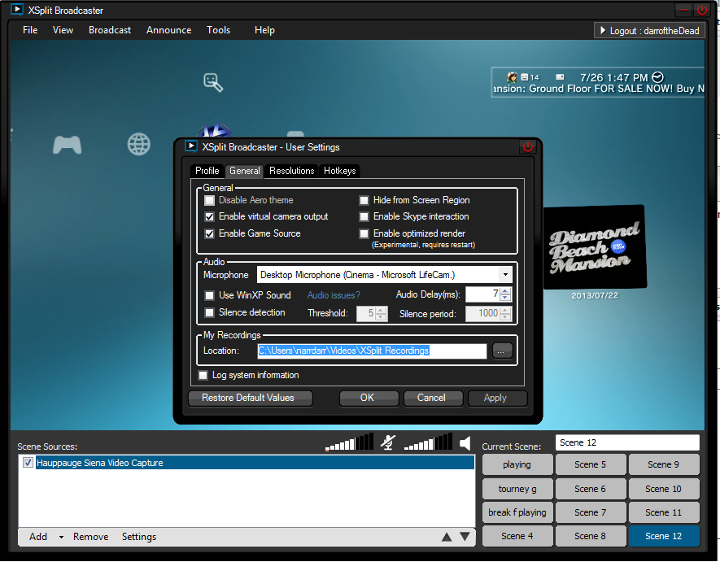Expand the Add source dropdown arrow
720x562 pixels.
click(61, 537)
